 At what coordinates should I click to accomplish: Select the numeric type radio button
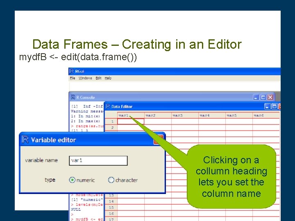(72, 180)
